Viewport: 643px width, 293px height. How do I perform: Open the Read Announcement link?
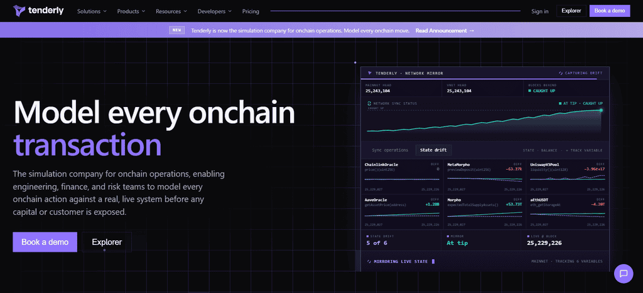point(445,31)
